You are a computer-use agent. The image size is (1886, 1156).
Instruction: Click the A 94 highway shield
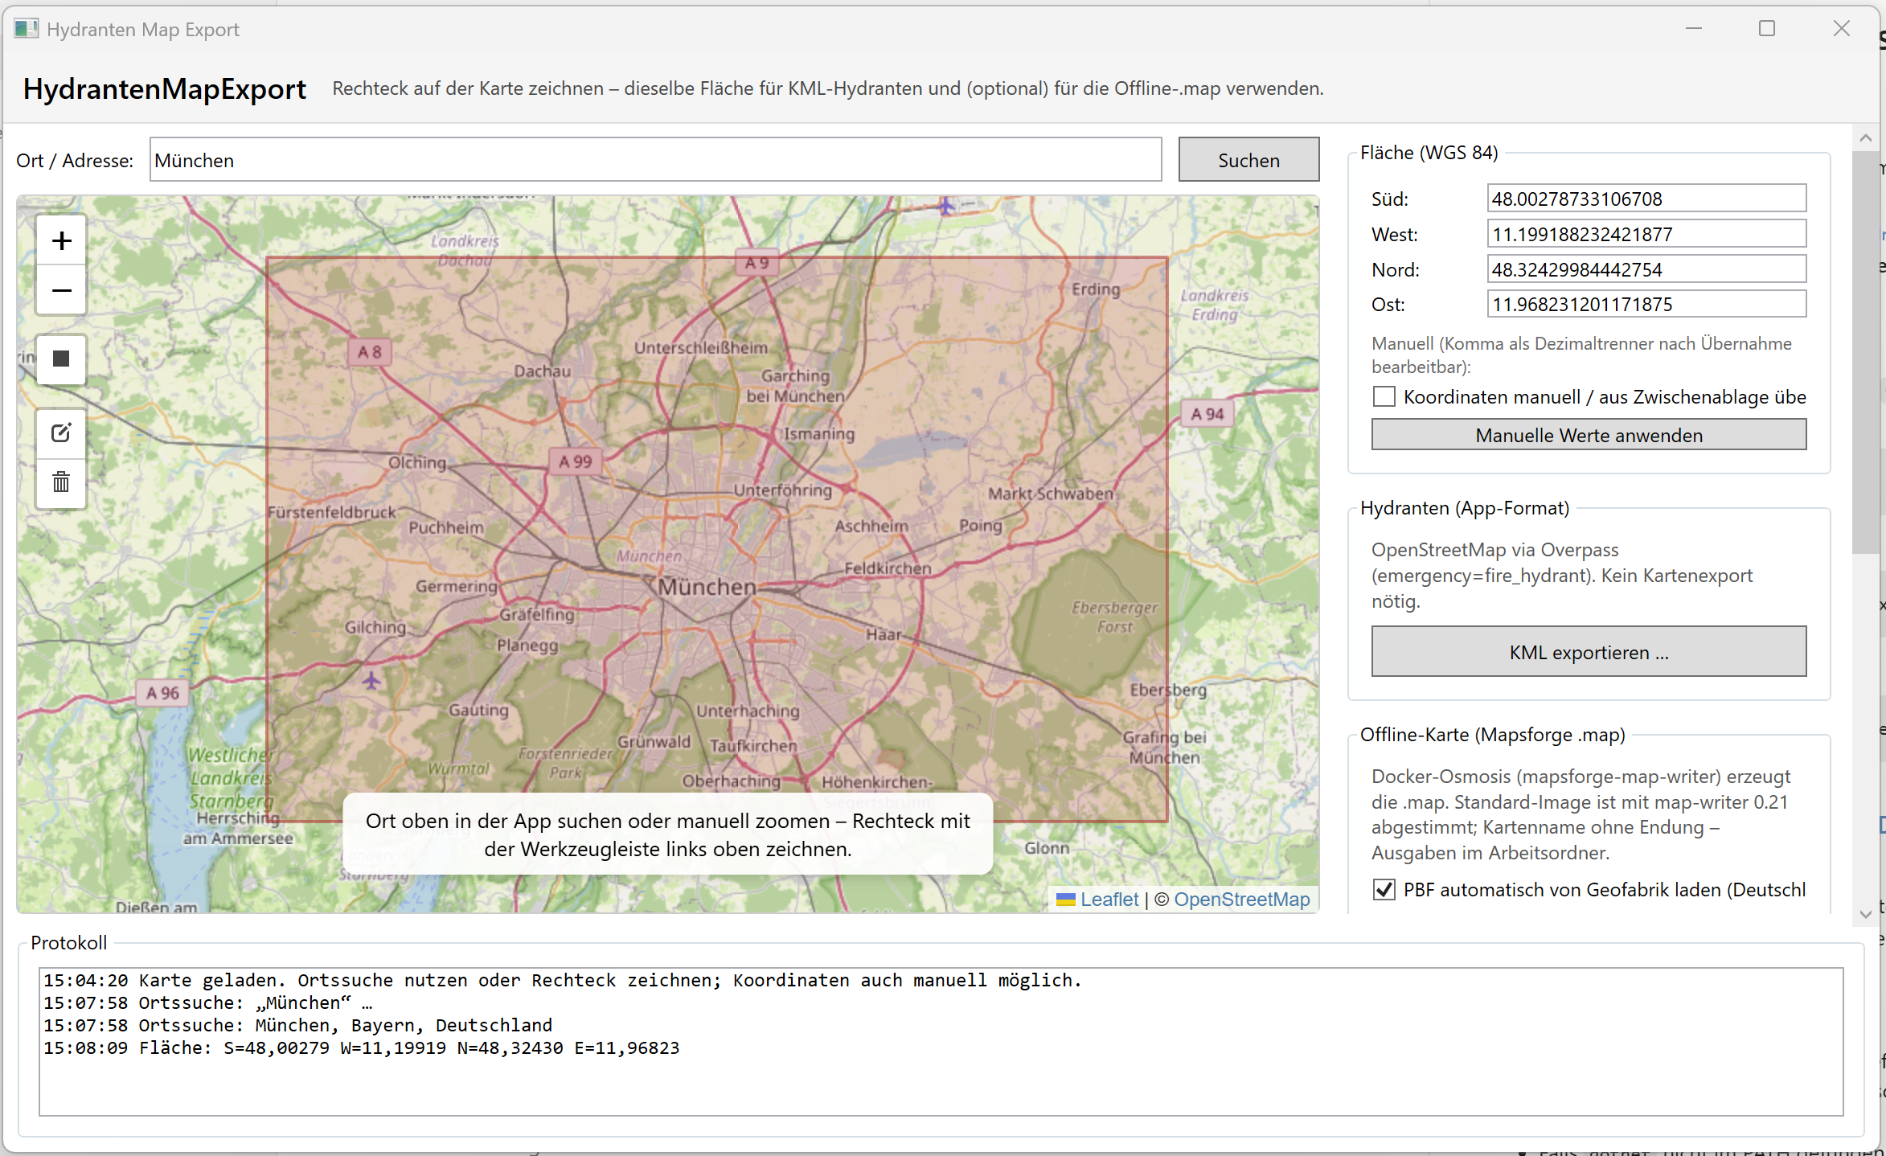click(1207, 414)
